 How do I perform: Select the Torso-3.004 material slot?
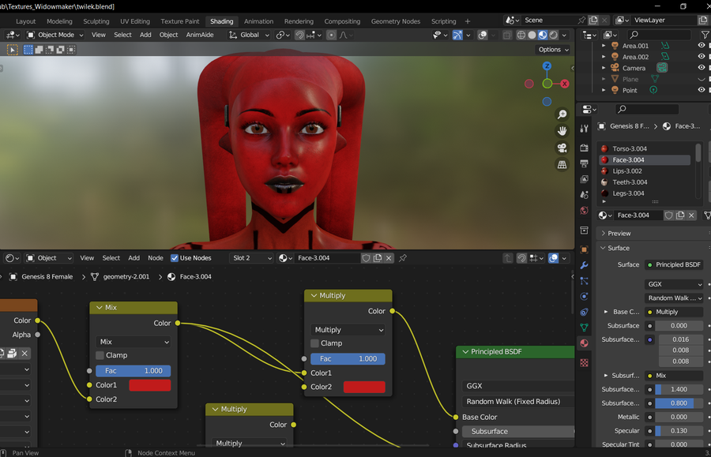[x=645, y=148]
